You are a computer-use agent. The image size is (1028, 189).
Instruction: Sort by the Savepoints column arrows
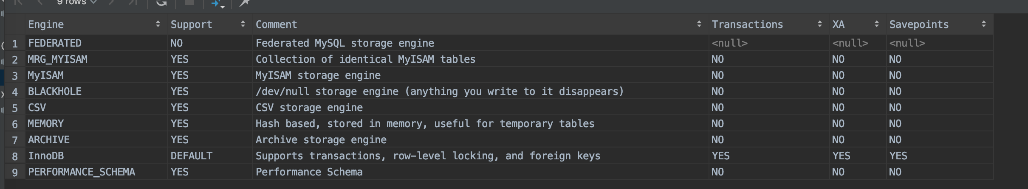(984, 24)
